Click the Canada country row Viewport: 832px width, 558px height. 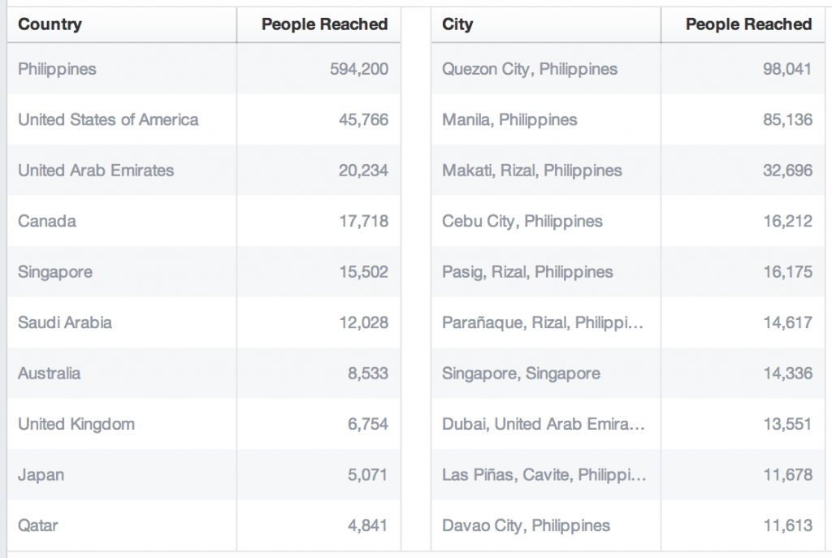tap(47, 221)
